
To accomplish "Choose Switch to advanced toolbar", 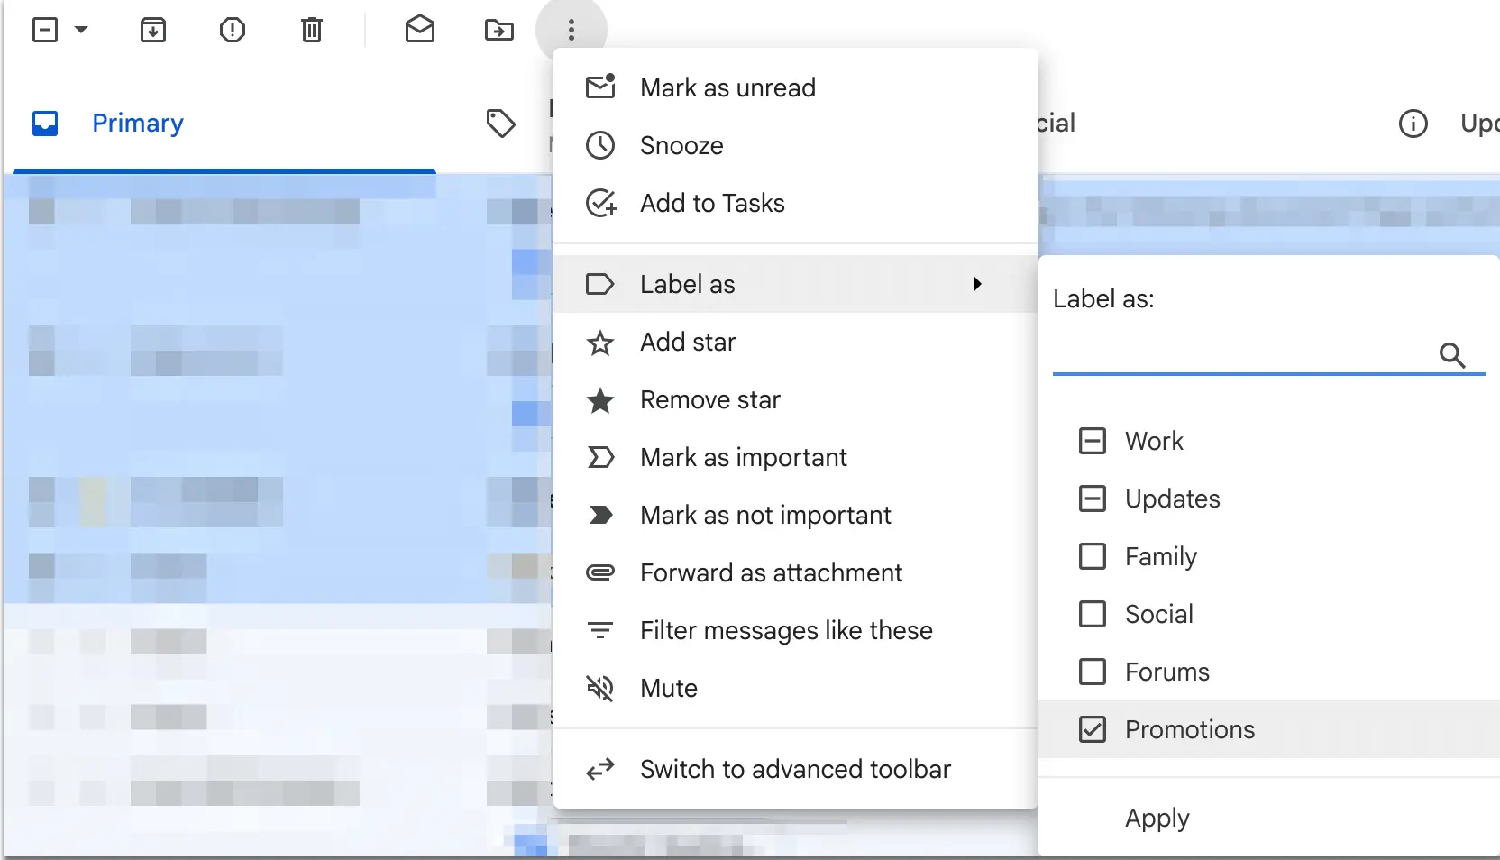I will [795, 769].
